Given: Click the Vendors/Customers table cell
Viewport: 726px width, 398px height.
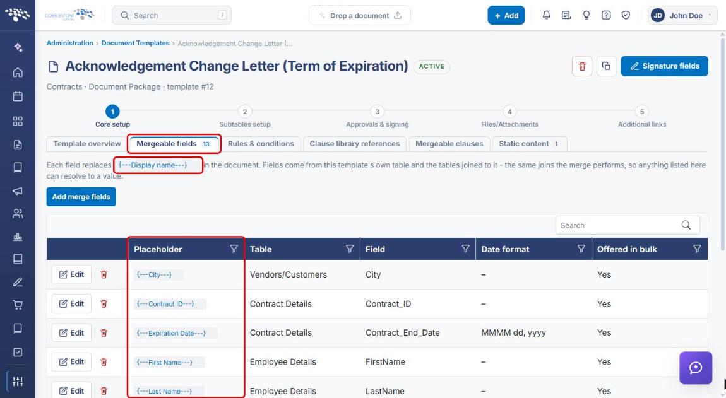Looking at the screenshot, I should pyautogui.click(x=288, y=274).
